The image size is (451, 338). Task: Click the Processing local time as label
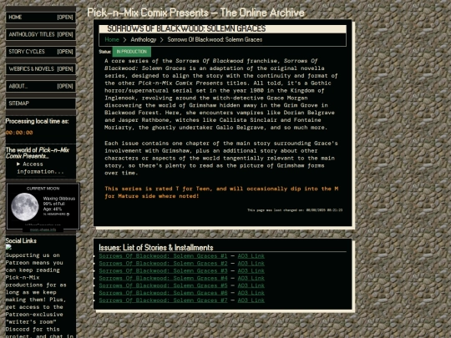37,121
